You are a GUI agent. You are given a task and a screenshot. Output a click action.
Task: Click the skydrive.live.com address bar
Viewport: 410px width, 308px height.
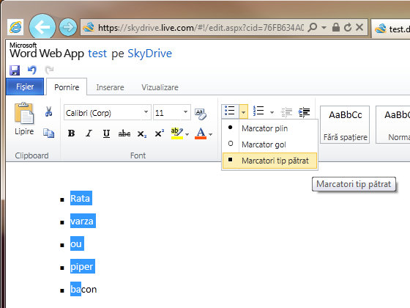pyautogui.click(x=201, y=27)
